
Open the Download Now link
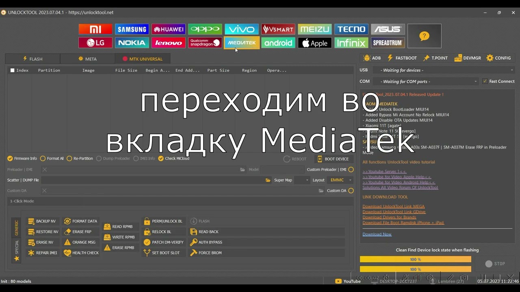click(377, 234)
